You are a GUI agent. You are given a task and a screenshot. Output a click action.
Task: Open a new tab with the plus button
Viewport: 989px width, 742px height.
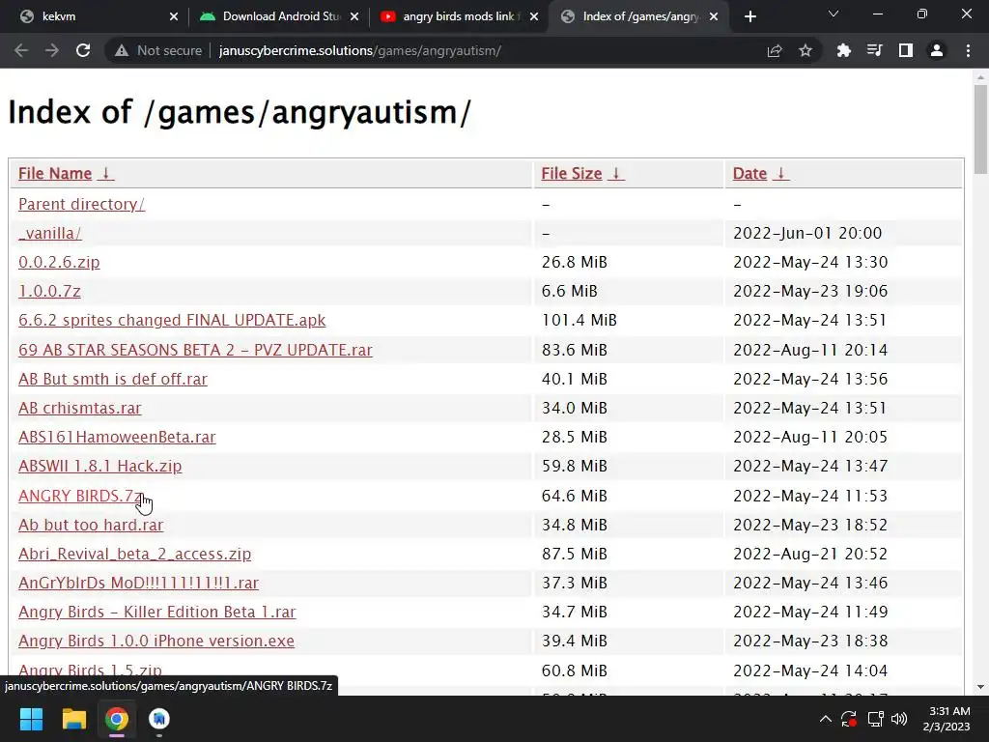coord(749,17)
